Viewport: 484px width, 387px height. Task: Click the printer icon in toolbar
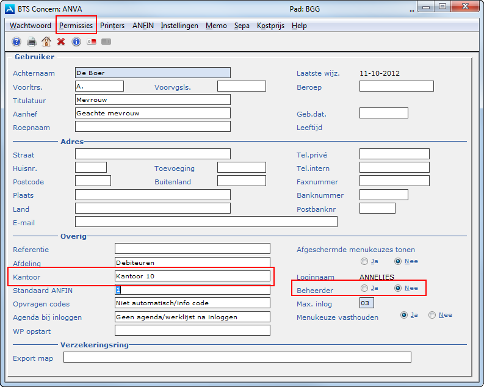coord(32,42)
